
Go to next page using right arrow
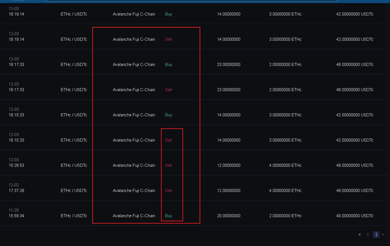click(x=383, y=234)
